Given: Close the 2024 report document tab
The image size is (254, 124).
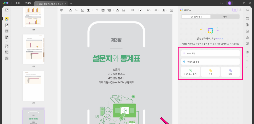Looking at the screenshot, I should [x=65, y=4].
